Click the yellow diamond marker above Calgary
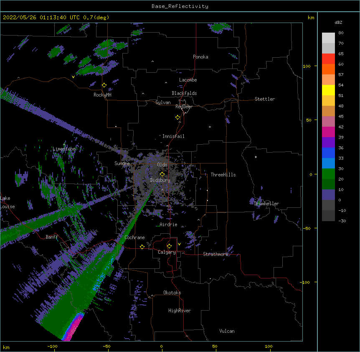360x352 pixels. pos(169,246)
